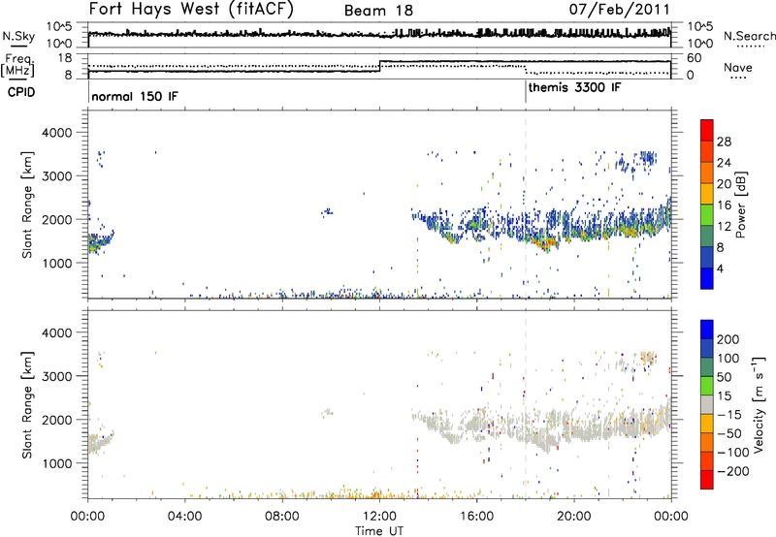Select the 'Beam 18' label
The image size is (776, 537).
[378, 11]
